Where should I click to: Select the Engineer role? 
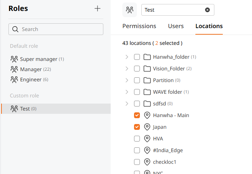pyautogui.click(x=31, y=80)
